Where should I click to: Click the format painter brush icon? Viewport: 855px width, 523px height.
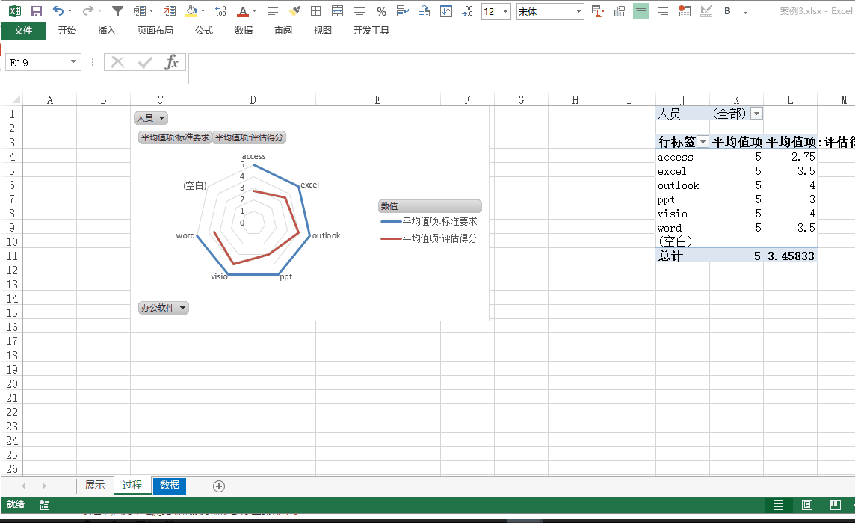(x=294, y=11)
